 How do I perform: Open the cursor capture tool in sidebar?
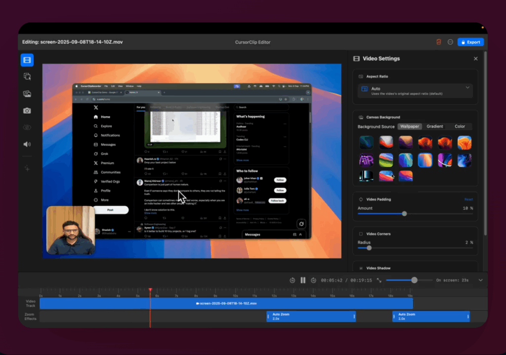tap(27, 77)
